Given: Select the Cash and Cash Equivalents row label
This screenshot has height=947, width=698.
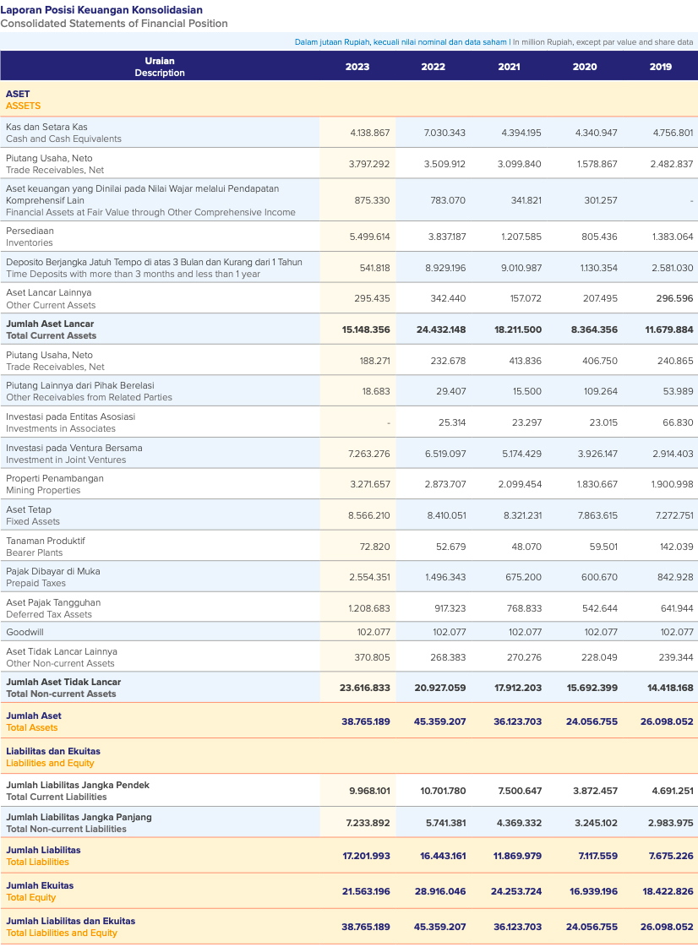Looking at the screenshot, I should 63,133.
